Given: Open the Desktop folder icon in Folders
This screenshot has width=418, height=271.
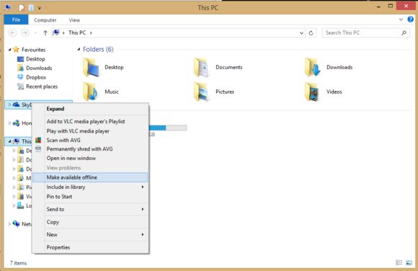Looking at the screenshot, I should click(x=92, y=68).
